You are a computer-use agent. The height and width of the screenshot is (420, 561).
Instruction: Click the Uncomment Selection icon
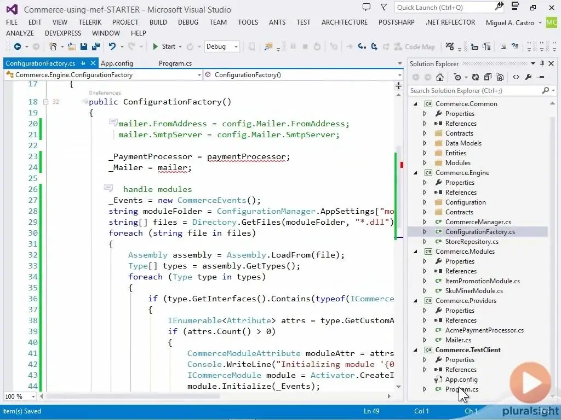click(x=515, y=46)
